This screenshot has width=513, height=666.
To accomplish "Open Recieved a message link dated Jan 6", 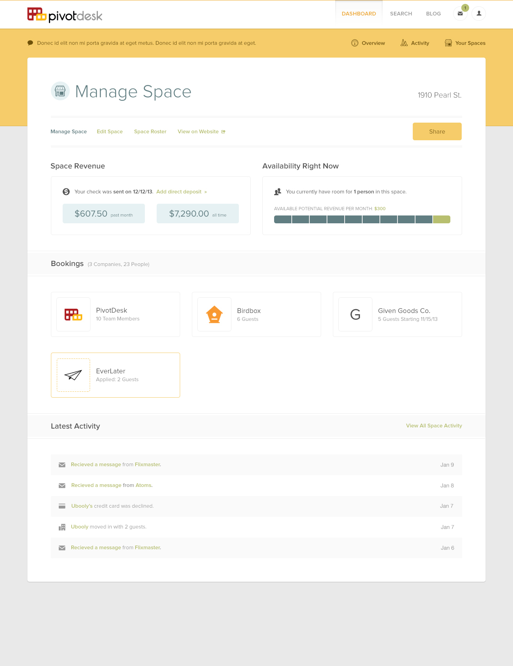I will 96,548.
